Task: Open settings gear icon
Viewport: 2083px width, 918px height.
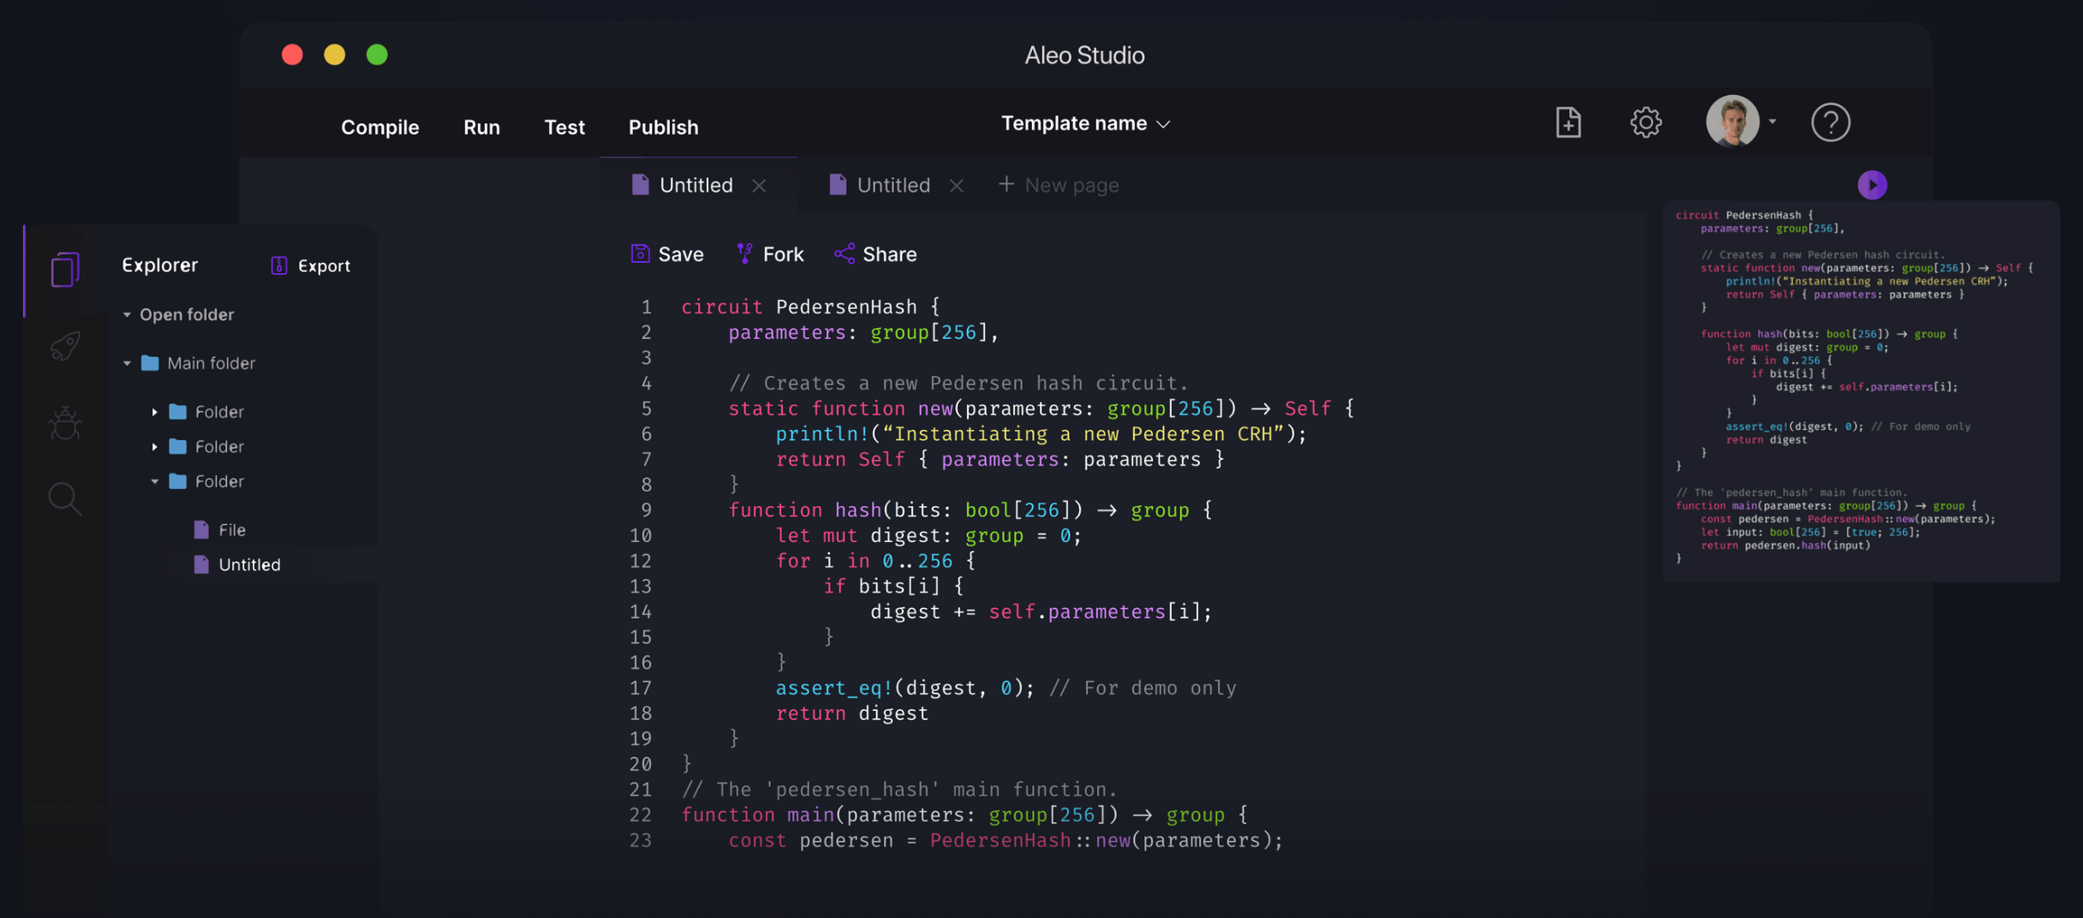Action: [x=1645, y=122]
